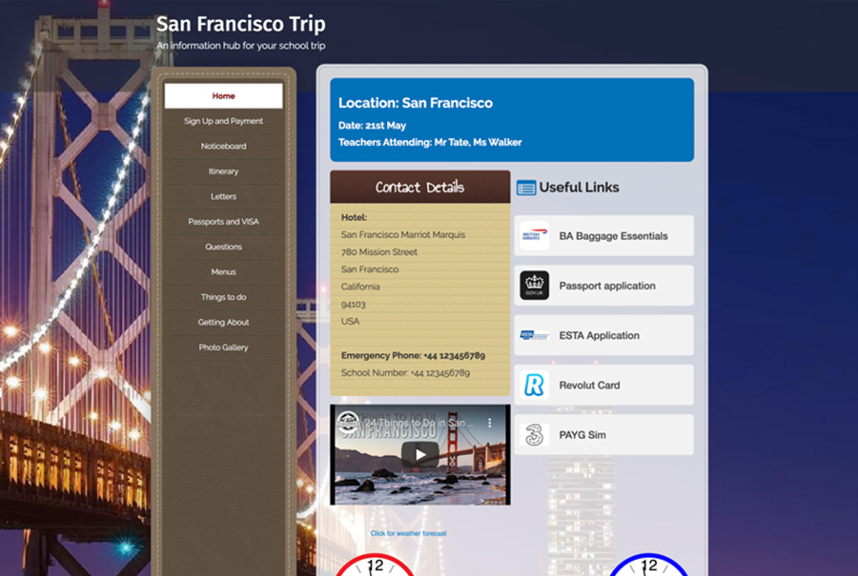858x576 pixels.
Task: Open the video's three-dot options menu
Action: tap(489, 423)
